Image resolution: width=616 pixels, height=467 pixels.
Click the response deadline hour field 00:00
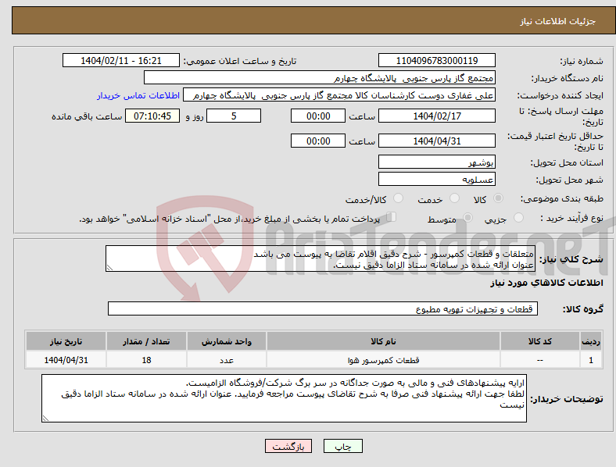(318, 116)
